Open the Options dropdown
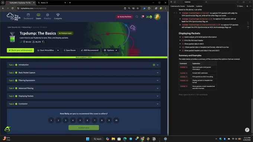 (111, 50)
